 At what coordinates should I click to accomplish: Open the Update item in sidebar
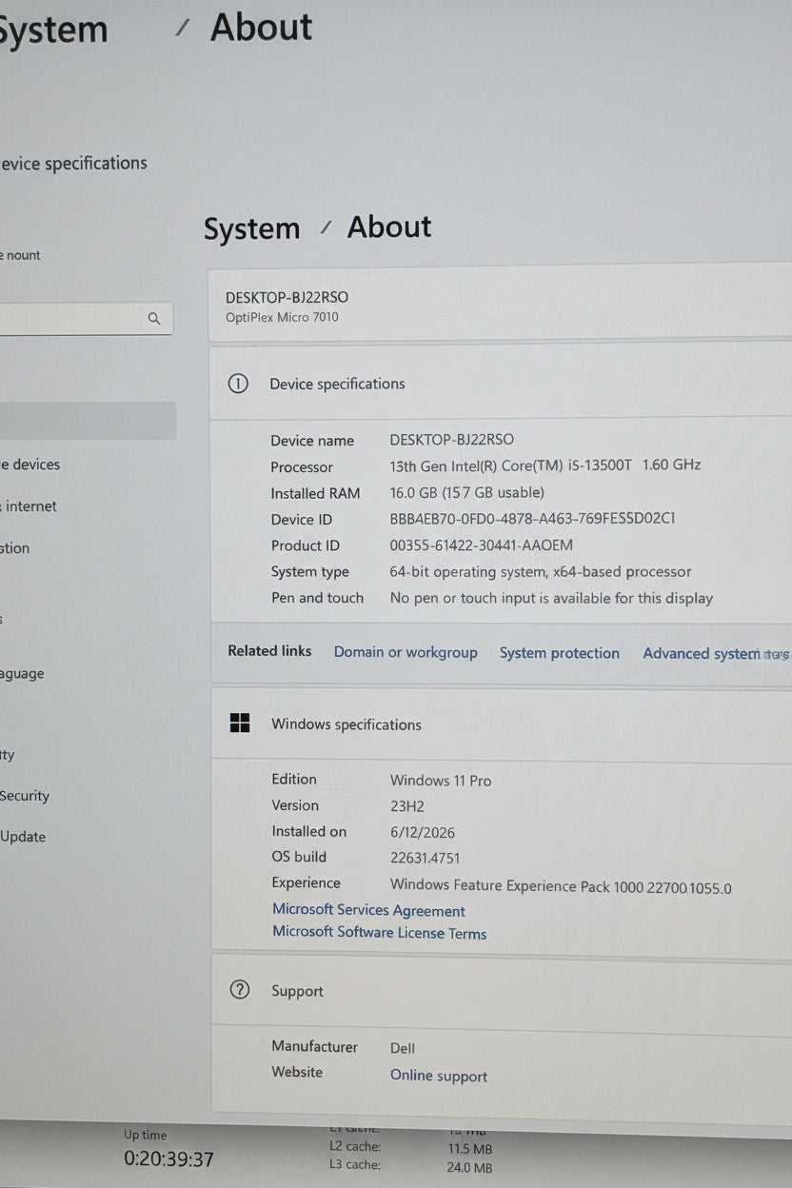[23, 837]
